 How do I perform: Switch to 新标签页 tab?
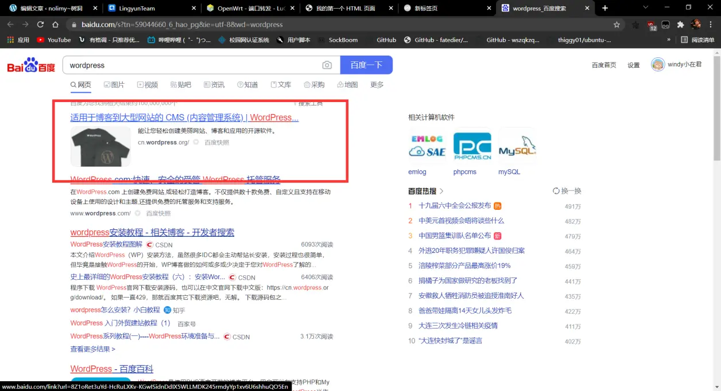[x=448, y=8]
